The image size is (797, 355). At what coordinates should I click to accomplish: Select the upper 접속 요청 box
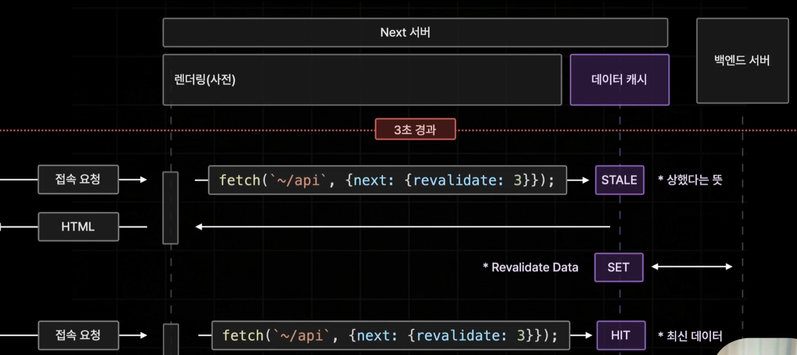tap(78, 179)
